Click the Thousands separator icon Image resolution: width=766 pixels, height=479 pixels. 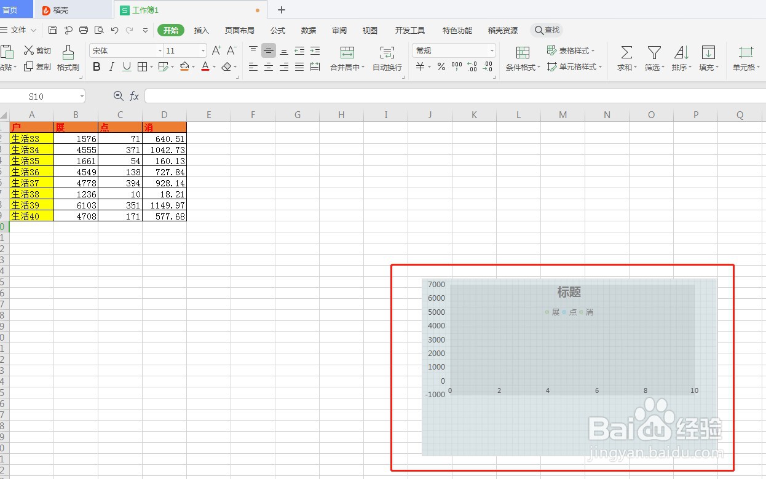[x=457, y=66]
